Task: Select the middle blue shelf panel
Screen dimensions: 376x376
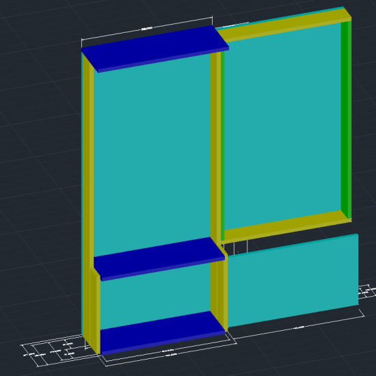Action: coord(159,258)
